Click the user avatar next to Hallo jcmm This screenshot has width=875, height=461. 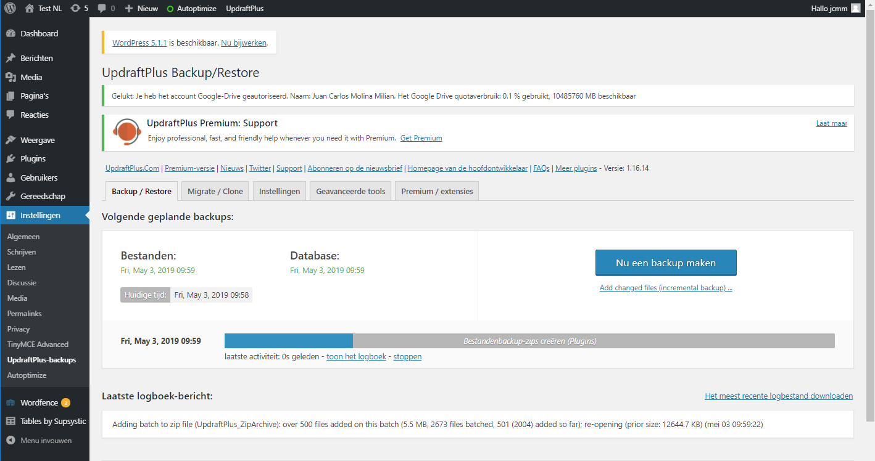click(x=855, y=9)
